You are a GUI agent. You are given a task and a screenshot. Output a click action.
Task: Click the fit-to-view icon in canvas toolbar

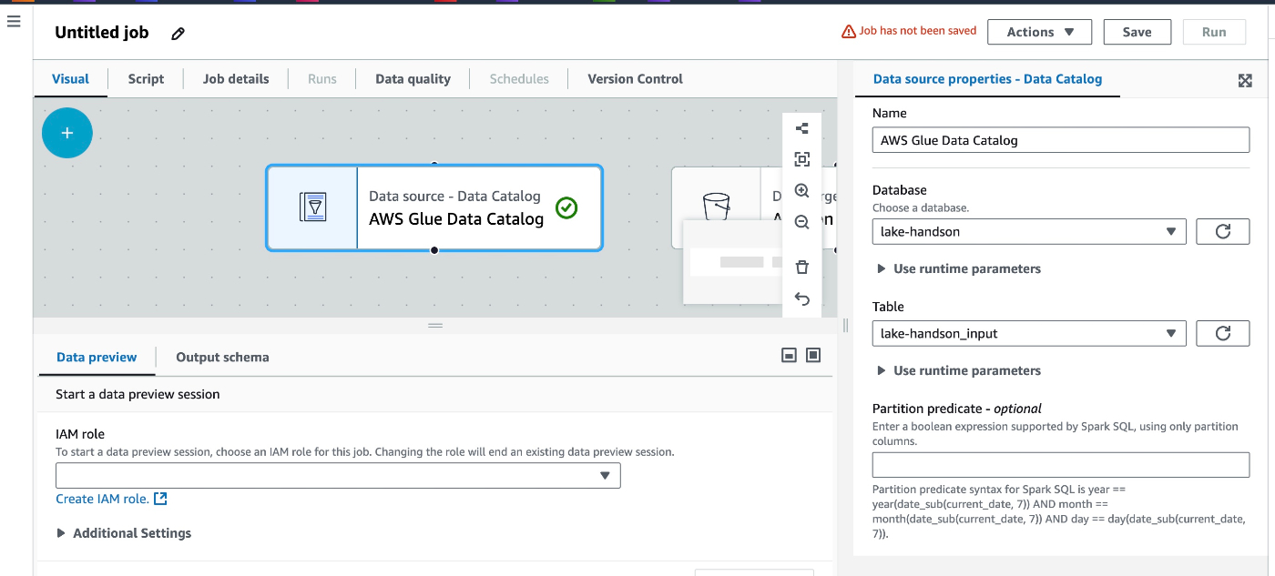(x=801, y=159)
